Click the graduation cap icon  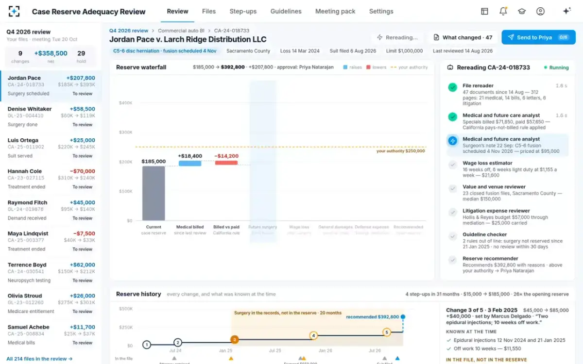point(522,11)
